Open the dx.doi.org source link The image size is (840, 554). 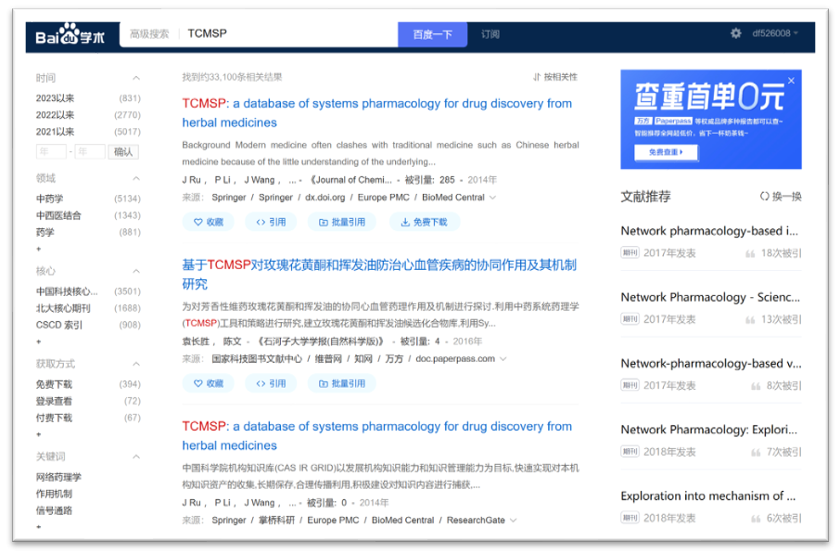pos(325,198)
